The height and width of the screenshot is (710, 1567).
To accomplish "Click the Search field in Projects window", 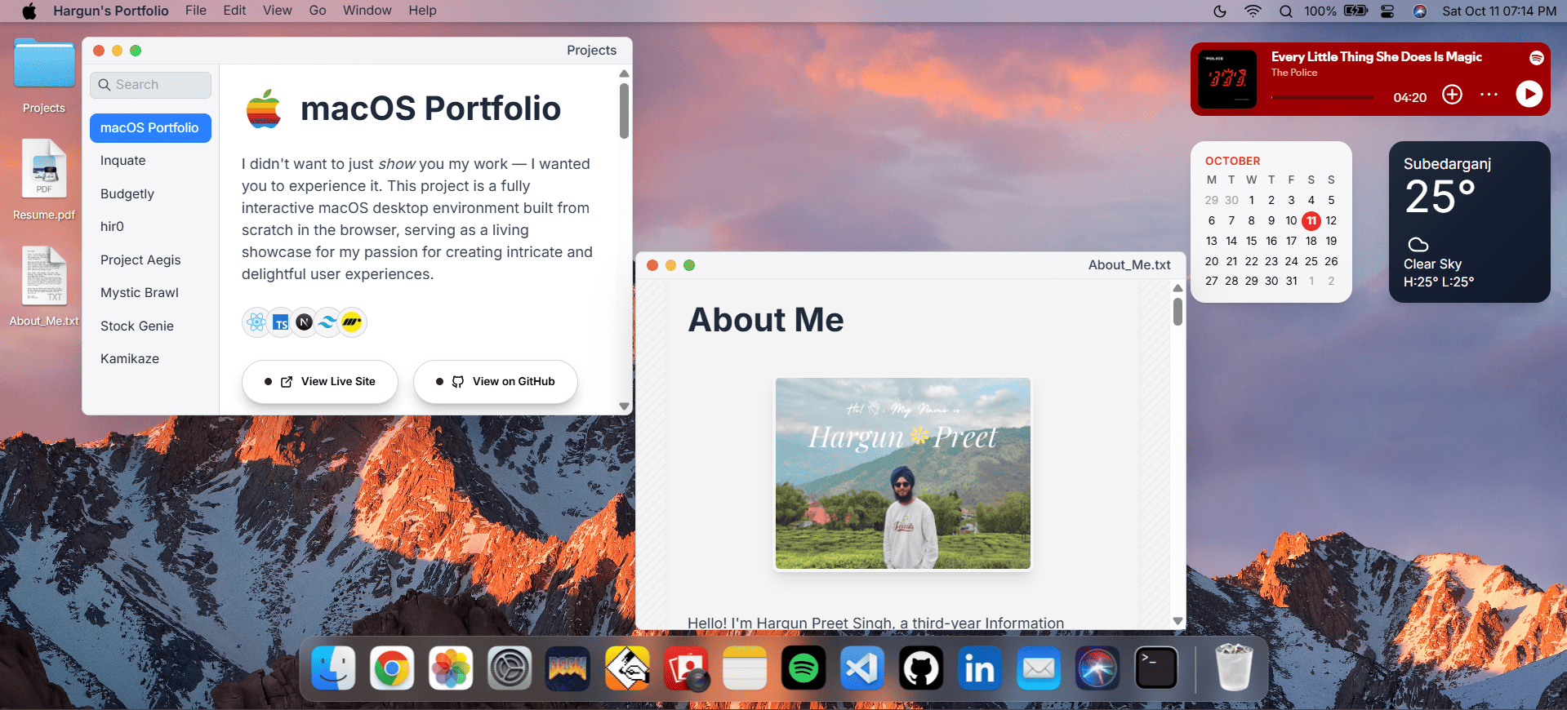I will click(x=151, y=85).
